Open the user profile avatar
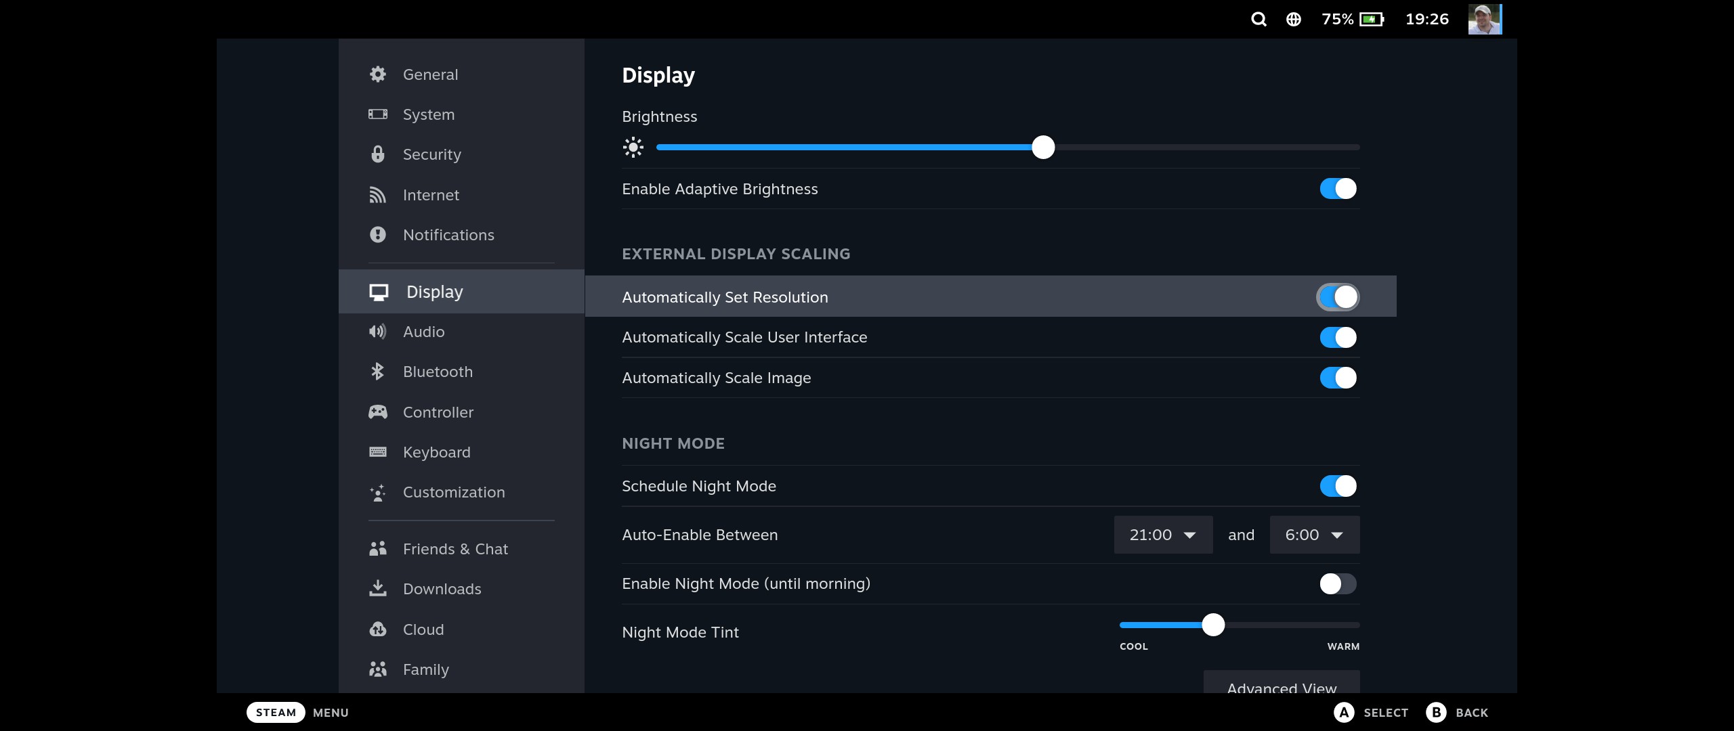1734x731 pixels. pyautogui.click(x=1484, y=19)
